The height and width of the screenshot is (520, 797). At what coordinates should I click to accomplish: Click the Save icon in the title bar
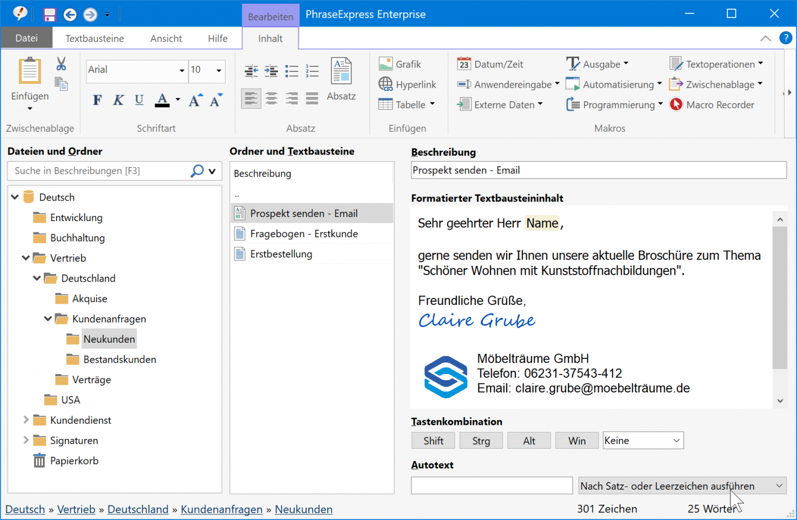(x=50, y=15)
